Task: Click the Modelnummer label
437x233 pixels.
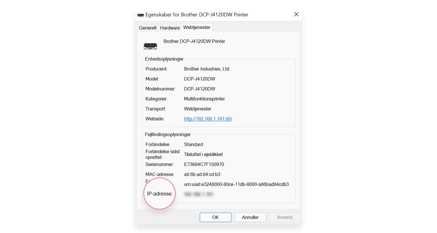Action: 160,89
